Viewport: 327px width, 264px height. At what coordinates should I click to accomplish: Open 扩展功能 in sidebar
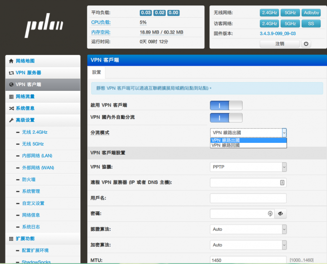tap(43, 239)
